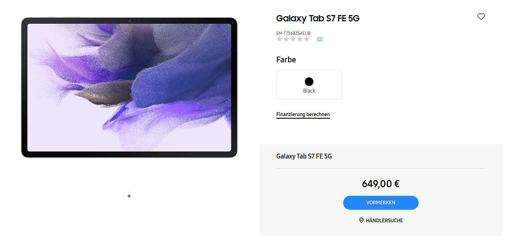Viewport: 519px width, 243px height.
Task: Select the image carousel dot indicator
Action: [x=129, y=196]
